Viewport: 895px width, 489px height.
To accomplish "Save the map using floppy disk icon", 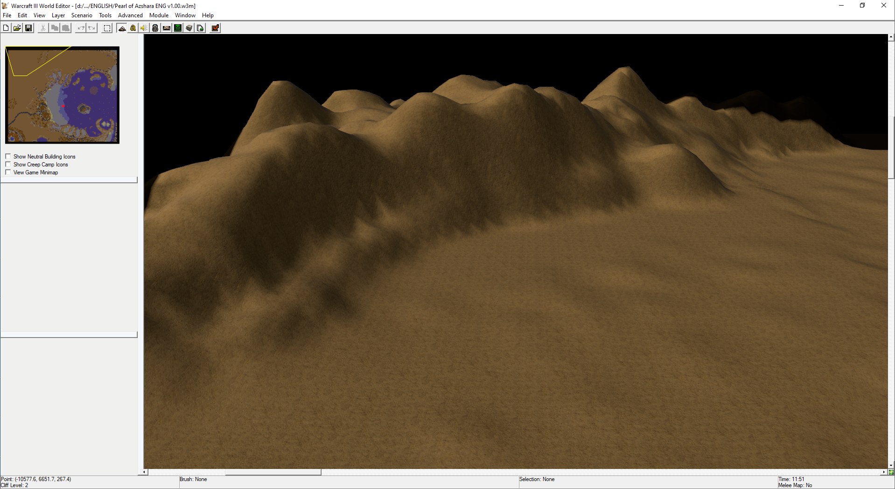I will coord(28,28).
